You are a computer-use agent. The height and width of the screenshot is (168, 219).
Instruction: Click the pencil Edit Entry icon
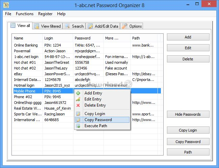click(78, 99)
